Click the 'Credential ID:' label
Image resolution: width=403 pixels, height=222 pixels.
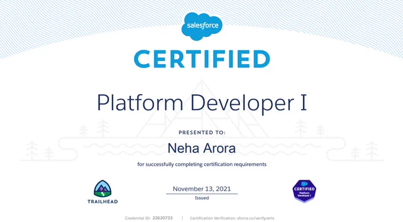pyautogui.click(x=137, y=218)
